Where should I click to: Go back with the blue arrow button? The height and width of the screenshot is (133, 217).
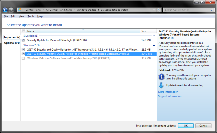[x=5, y=10]
